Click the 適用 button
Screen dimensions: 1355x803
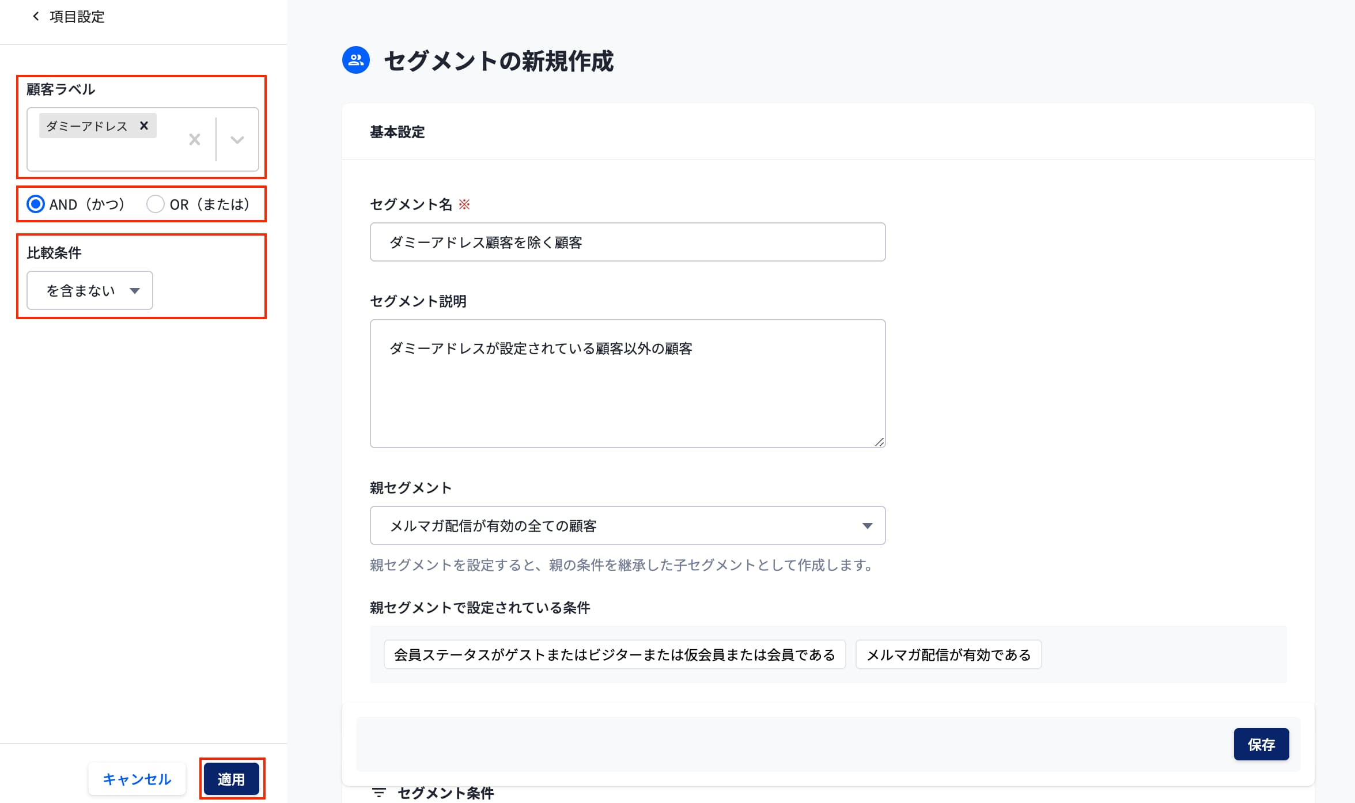232,779
